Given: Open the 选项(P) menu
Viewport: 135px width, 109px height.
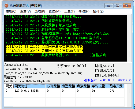Looking at the screenshot, I should [x=40, y=11].
